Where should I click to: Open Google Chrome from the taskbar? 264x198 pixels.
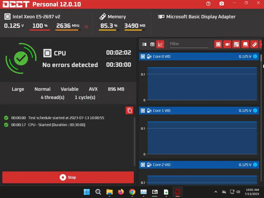click(x=132, y=192)
